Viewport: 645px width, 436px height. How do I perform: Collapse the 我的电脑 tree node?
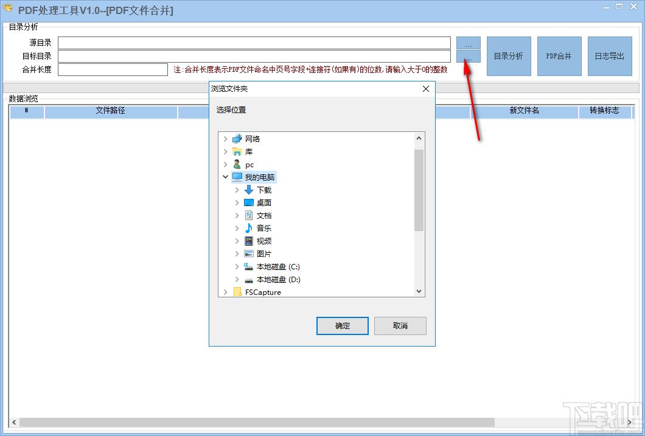click(x=225, y=177)
